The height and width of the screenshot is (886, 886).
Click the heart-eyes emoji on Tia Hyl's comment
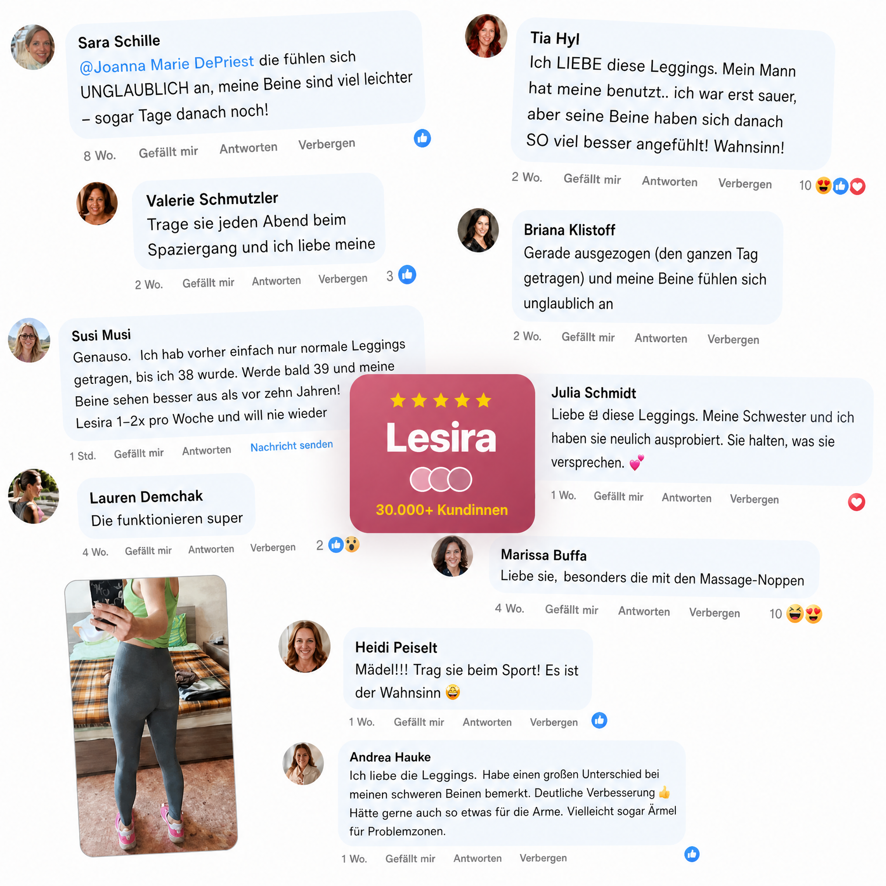(823, 186)
